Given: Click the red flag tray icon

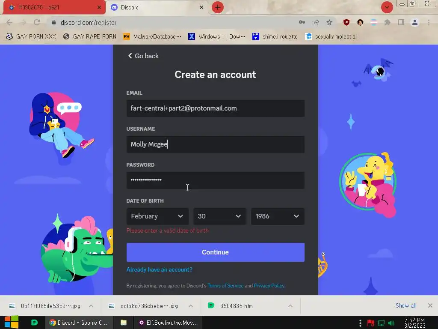Looking at the screenshot, I should tap(371, 323).
